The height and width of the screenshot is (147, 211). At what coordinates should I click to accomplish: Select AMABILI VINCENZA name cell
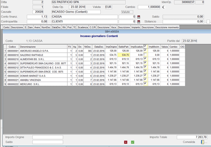coord(43,80)
